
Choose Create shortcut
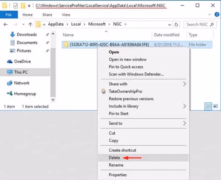144,150
